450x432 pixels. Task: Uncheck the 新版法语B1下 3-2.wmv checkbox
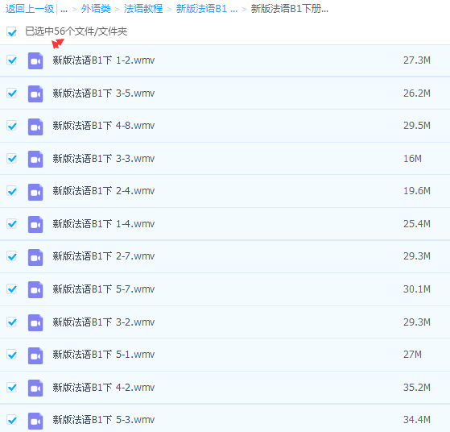[11, 322]
